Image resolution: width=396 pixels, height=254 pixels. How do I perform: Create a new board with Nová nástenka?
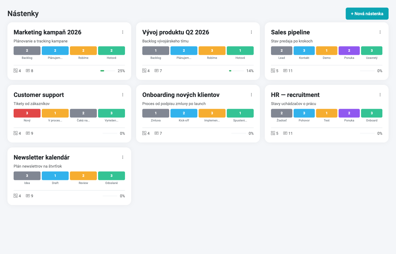(367, 14)
